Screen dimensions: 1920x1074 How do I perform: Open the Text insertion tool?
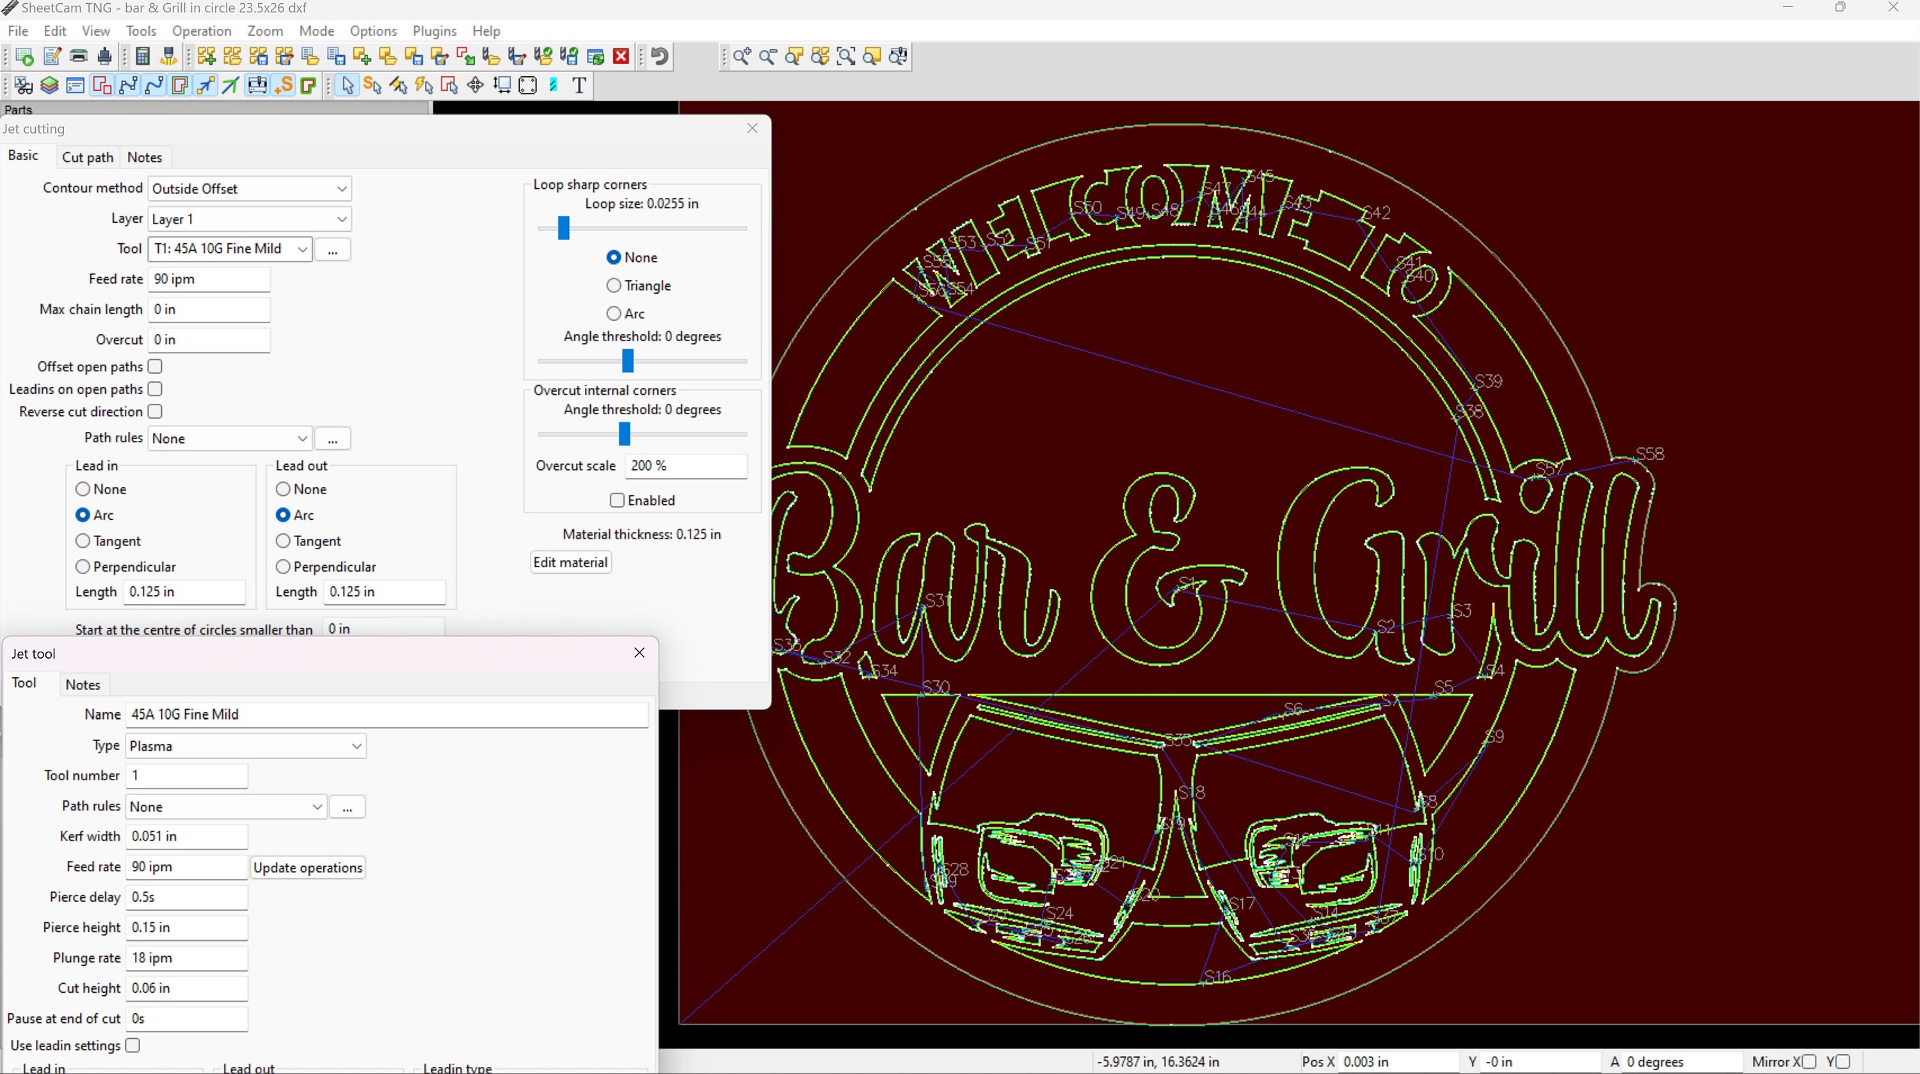pos(579,85)
